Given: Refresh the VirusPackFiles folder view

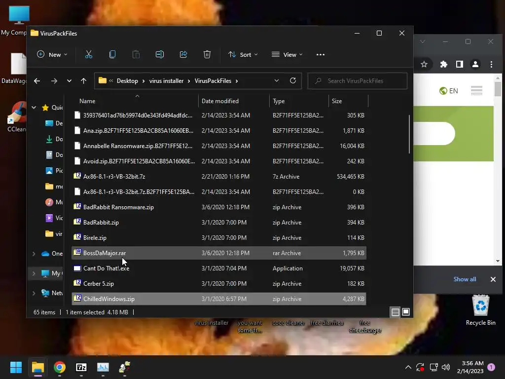Looking at the screenshot, I should pyautogui.click(x=293, y=80).
